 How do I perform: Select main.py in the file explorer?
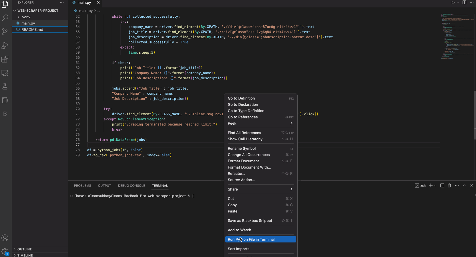[40, 23]
